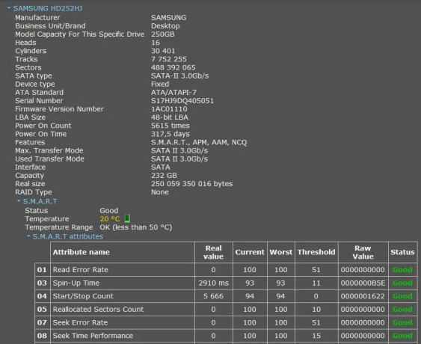The width and height of the screenshot is (421, 344).
Task: Click the Interface value SATA
Action: point(161,168)
